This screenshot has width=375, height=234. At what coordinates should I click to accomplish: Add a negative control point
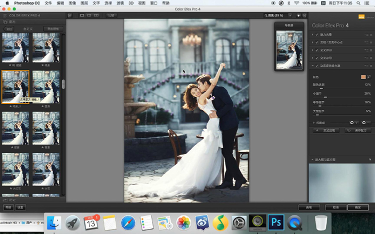pos(366,123)
